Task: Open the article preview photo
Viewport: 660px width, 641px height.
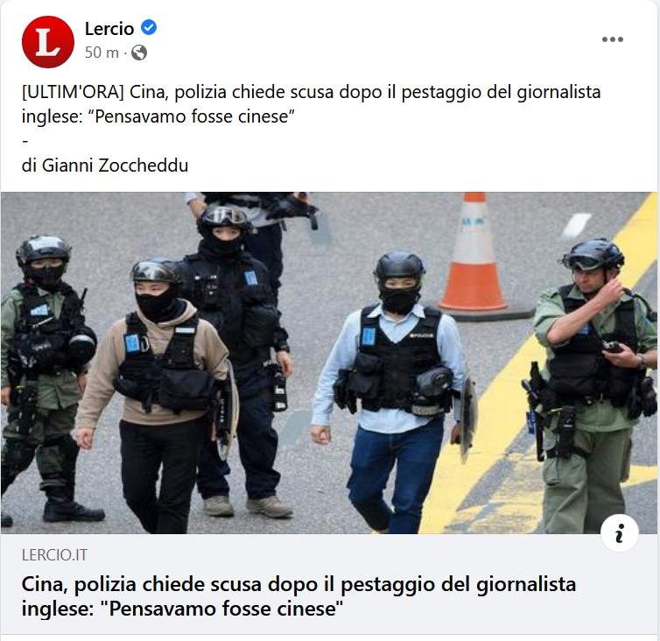Action: tap(329, 363)
